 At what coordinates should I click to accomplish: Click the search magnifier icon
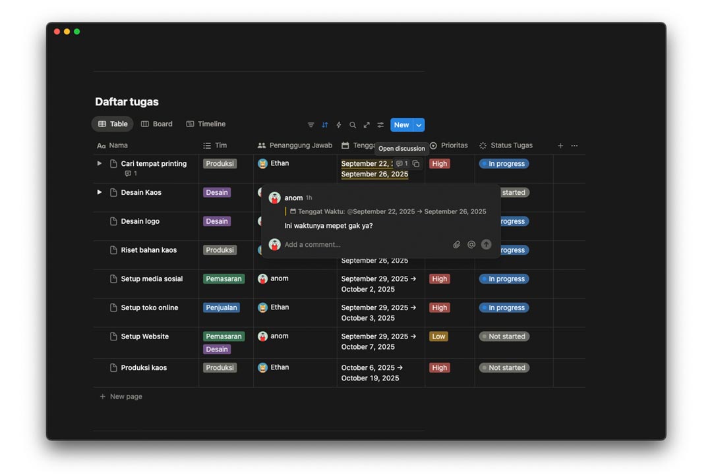click(353, 125)
